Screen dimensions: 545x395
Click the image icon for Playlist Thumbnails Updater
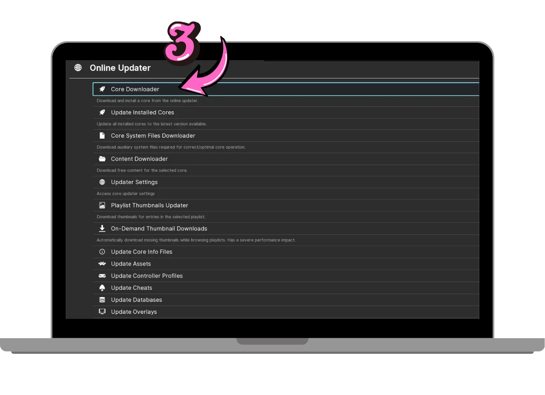[x=102, y=205]
